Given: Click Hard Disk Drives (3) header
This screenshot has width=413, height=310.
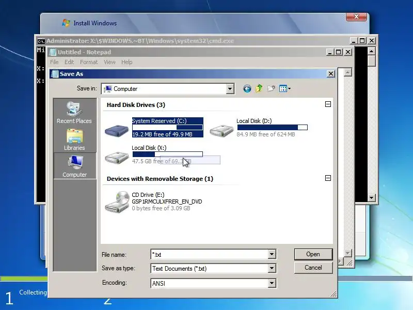Looking at the screenshot, I should click(136, 105).
